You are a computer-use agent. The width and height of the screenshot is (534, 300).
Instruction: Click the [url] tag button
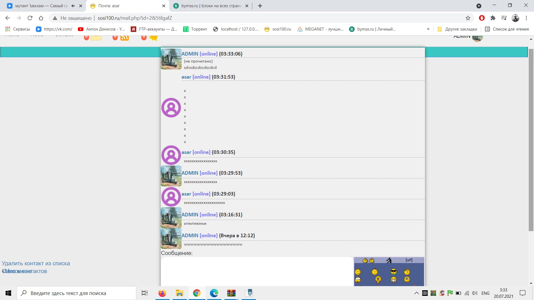[x=409, y=260]
